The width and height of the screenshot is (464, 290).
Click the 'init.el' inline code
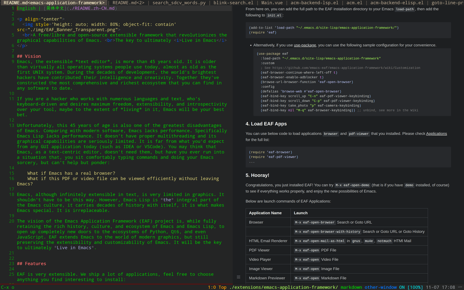tap(274, 15)
